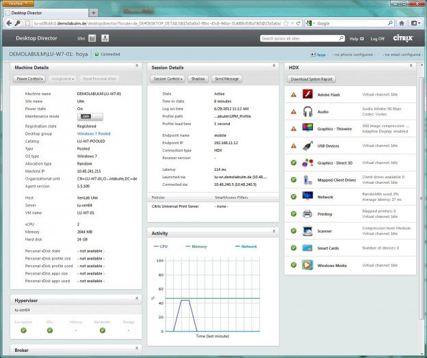
Task: Click the Scanner icon
Action: pyautogui.click(x=308, y=231)
